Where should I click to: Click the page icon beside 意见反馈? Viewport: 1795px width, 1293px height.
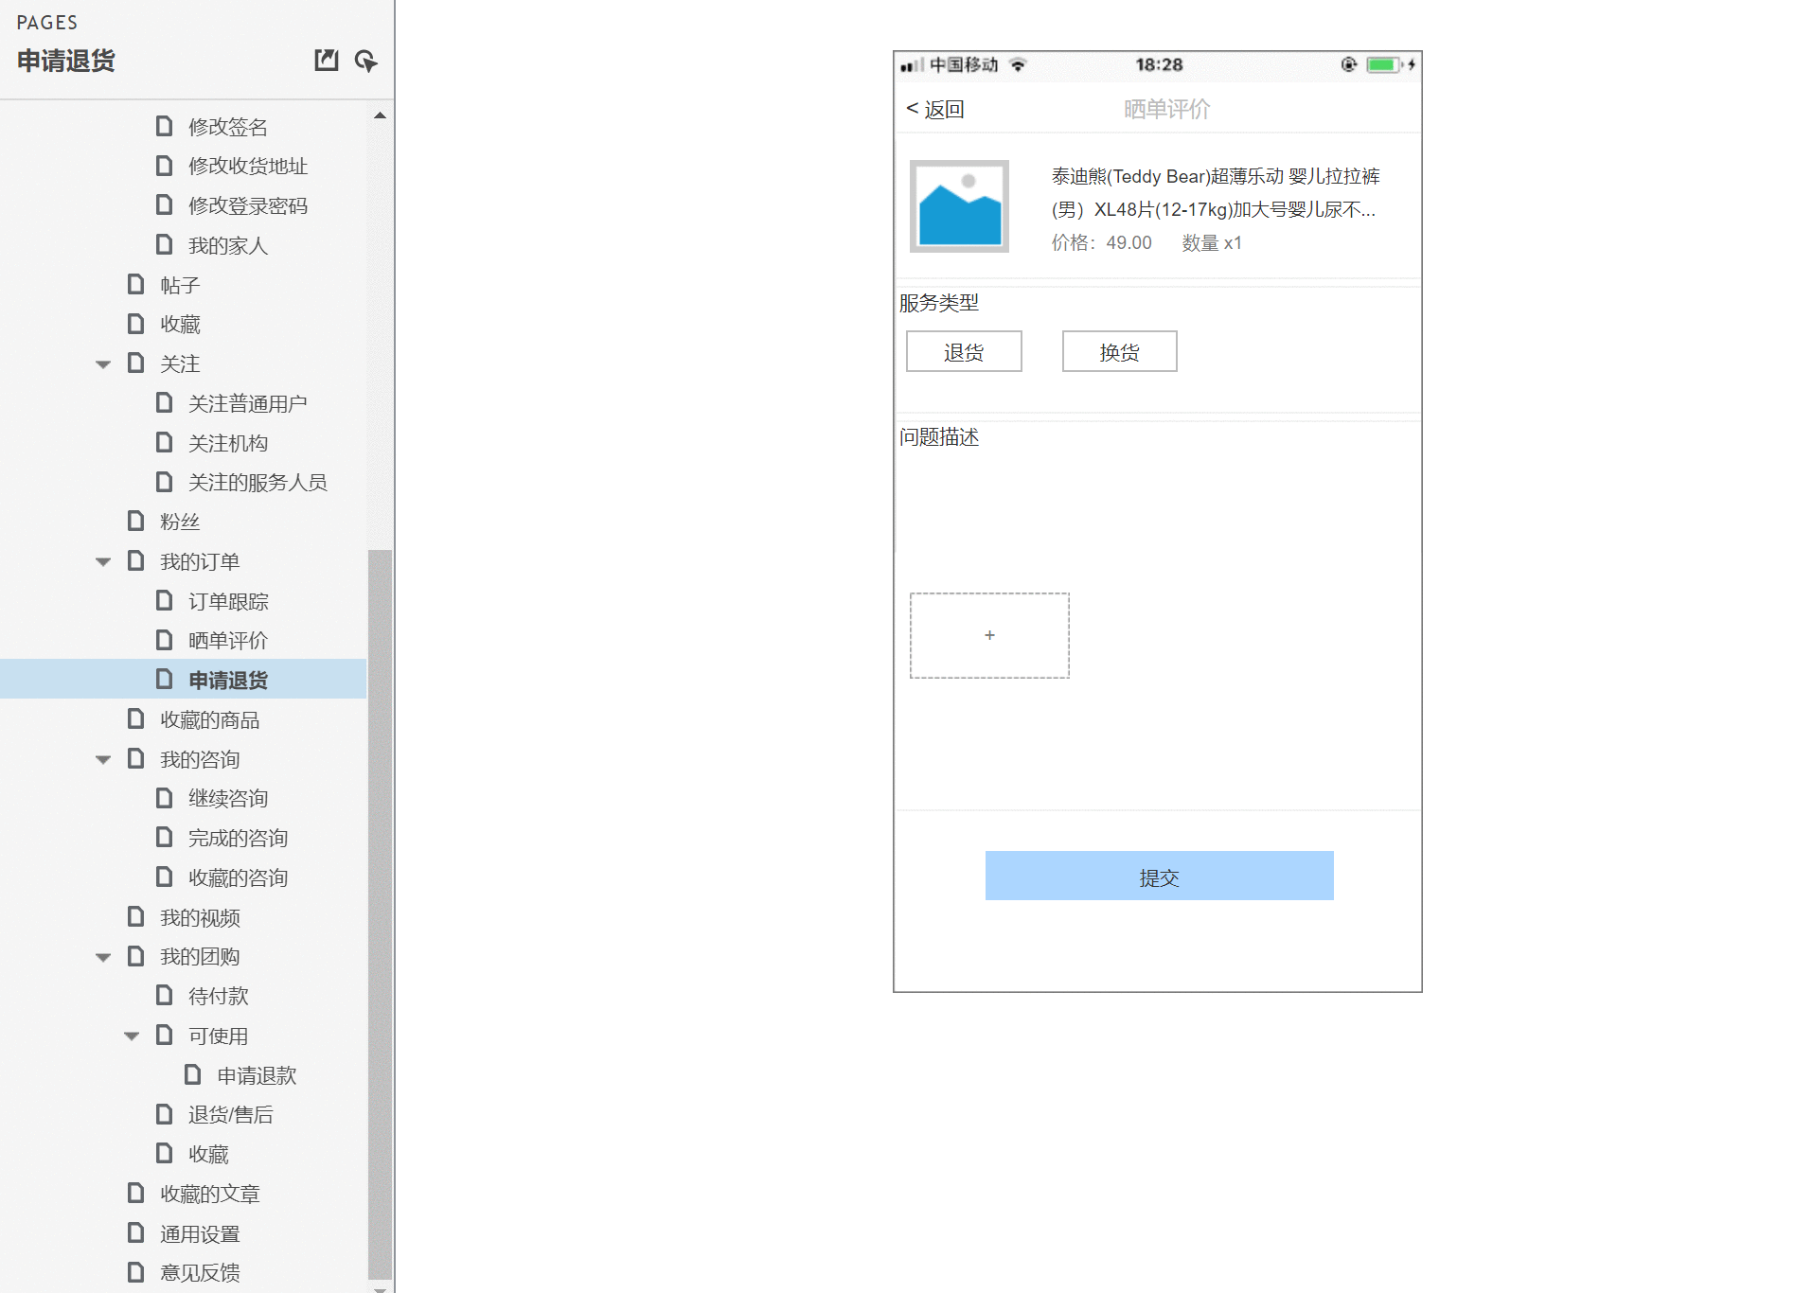[x=135, y=1271]
